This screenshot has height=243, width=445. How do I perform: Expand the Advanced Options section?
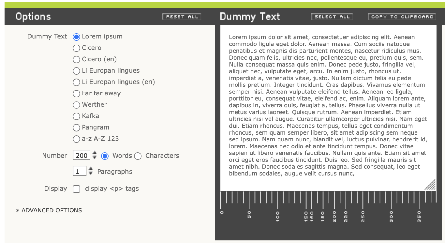(49, 210)
